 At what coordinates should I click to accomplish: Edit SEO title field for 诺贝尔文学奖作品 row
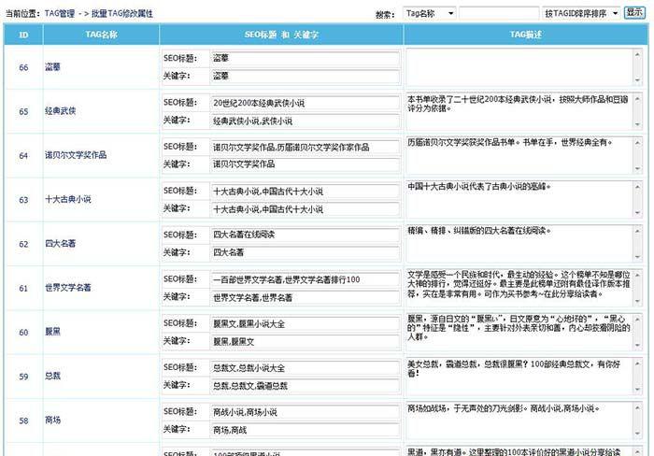(x=306, y=148)
